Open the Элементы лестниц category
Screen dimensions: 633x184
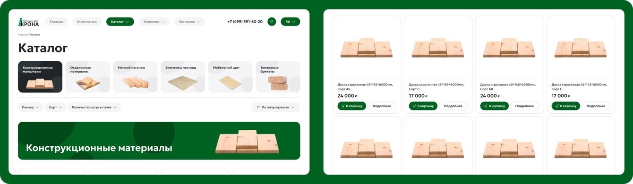pyautogui.click(x=183, y=77)
